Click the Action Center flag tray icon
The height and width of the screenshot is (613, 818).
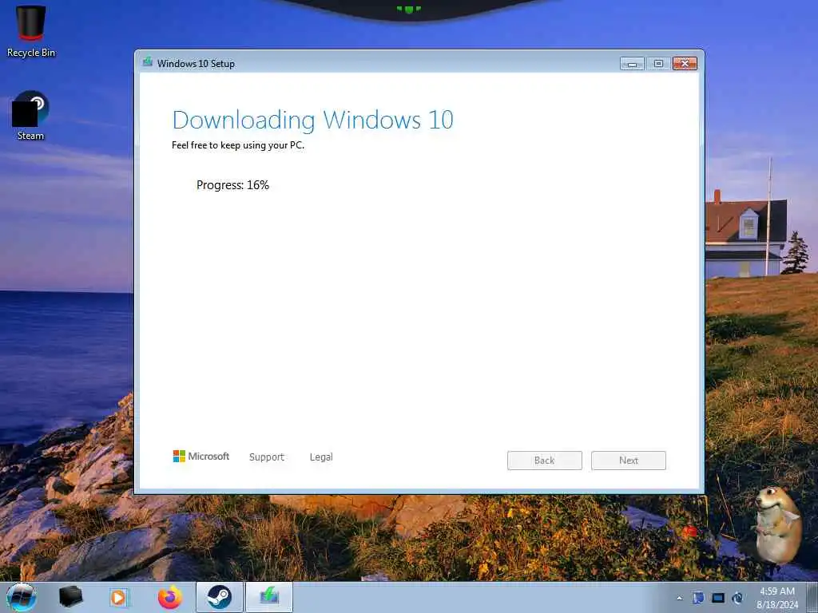tap(698, 598)
